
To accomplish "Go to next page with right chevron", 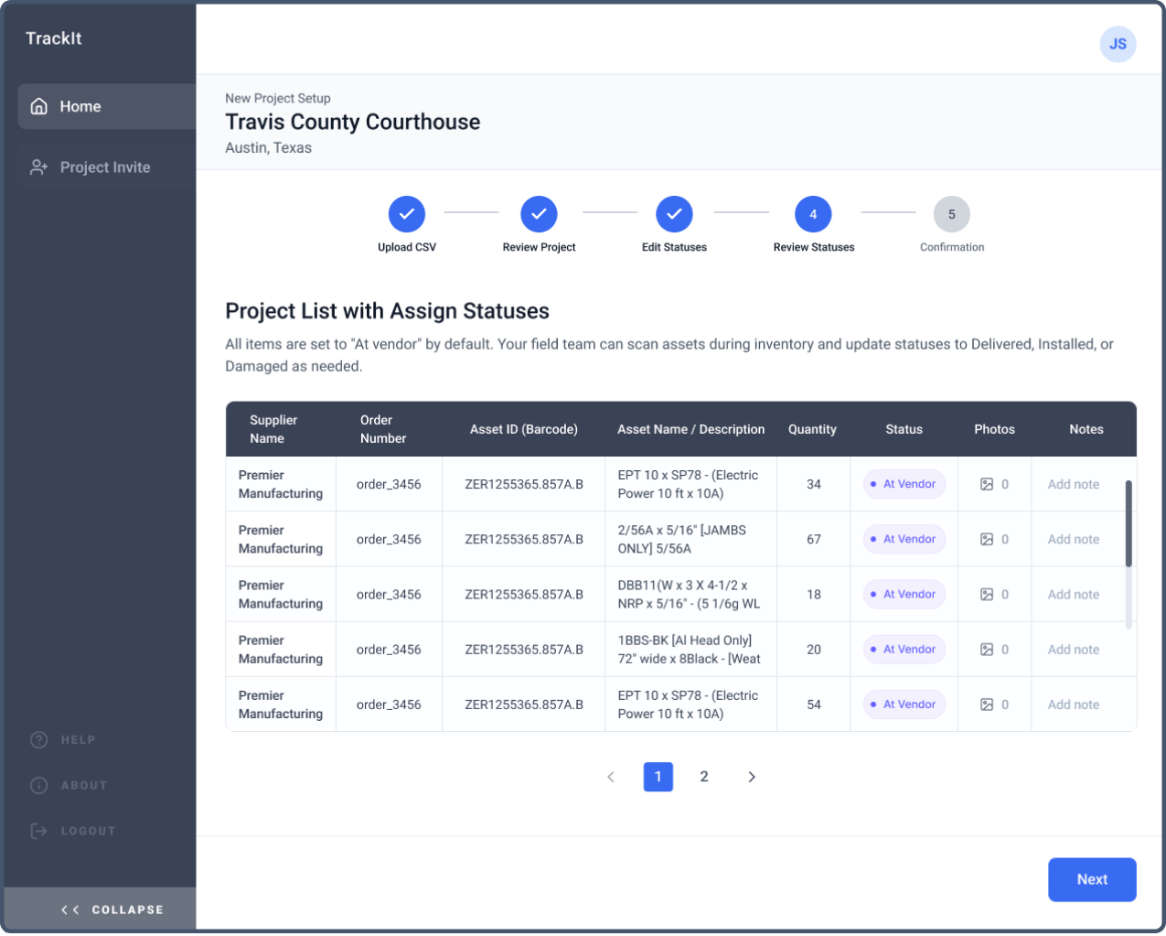I will click(x=752, y=777).
